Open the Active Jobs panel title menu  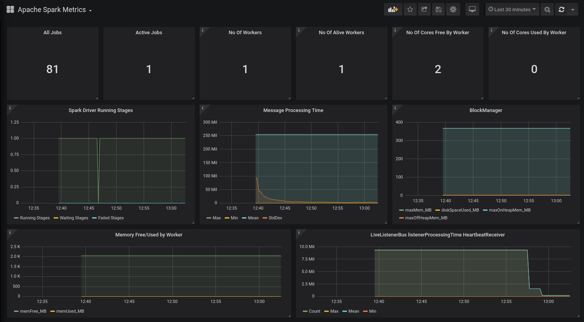[149, 33]
